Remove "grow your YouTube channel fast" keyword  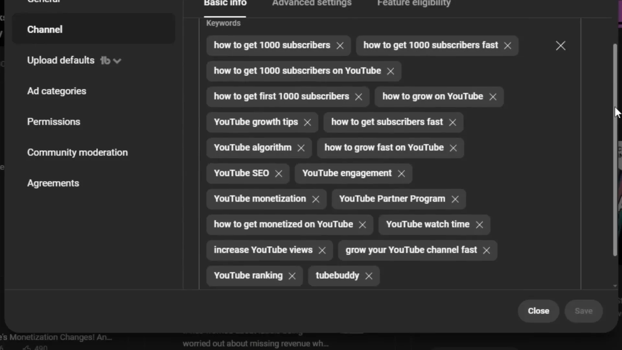tap(486, 250)
